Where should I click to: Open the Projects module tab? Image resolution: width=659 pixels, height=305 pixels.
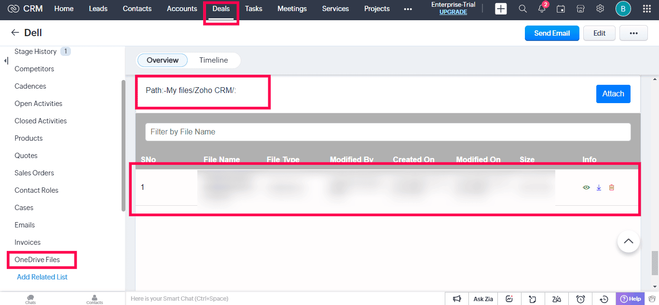(x=377, y=9)
